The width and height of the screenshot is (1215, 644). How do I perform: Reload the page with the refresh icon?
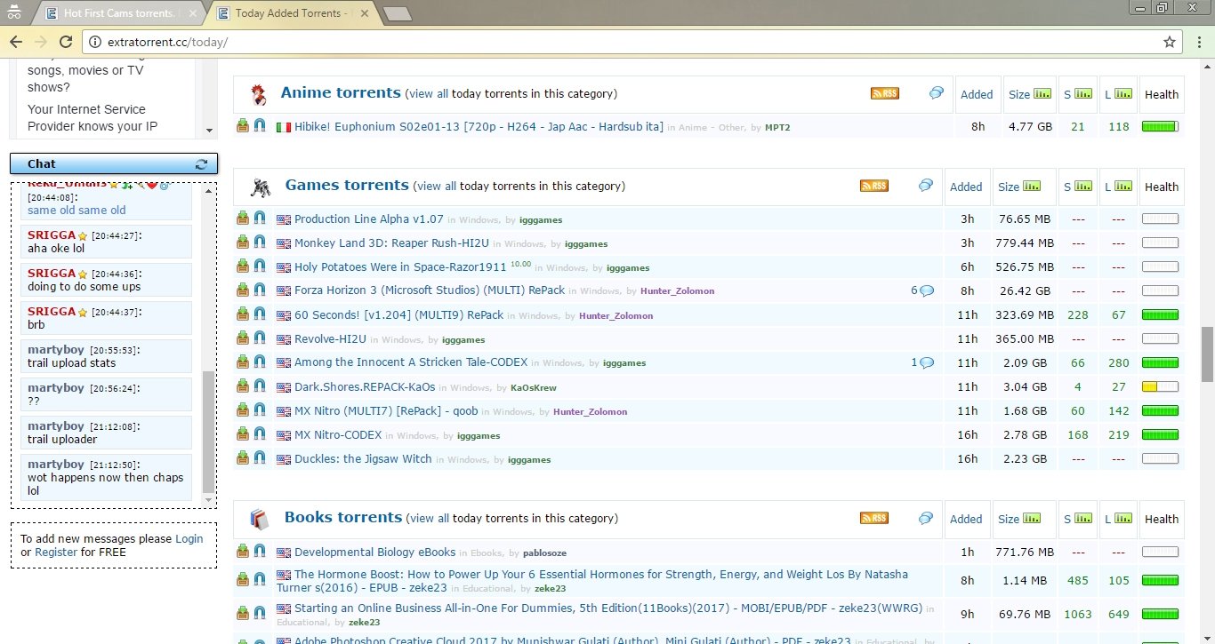(x=65, y=42)
